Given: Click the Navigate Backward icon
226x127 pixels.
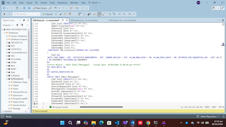Looking at the screenshot, I should [4, 8].
